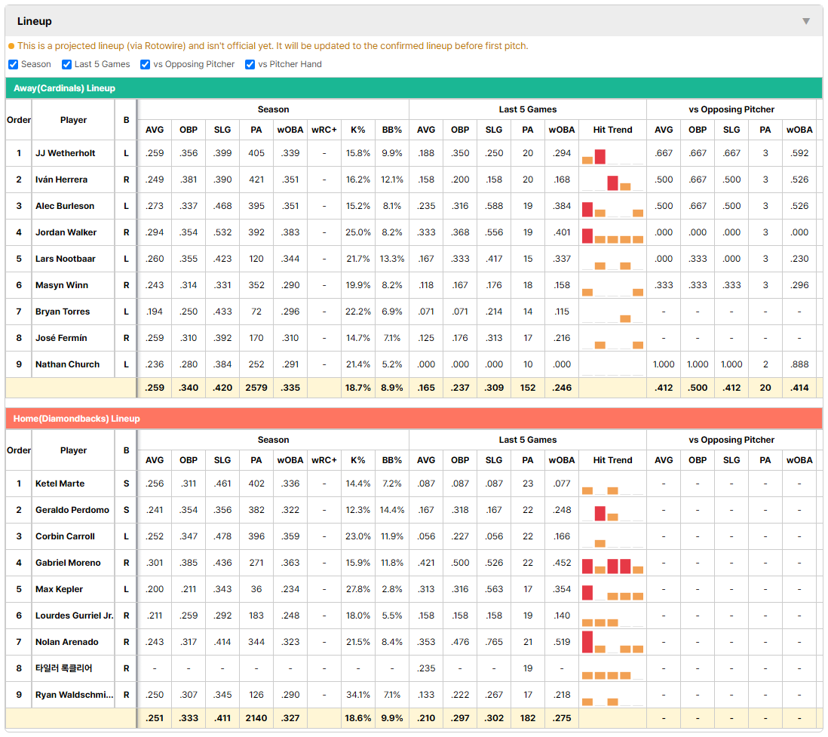
Task: View Nolan Arenado's Hit Trend bars
Action: pos(612,642)
